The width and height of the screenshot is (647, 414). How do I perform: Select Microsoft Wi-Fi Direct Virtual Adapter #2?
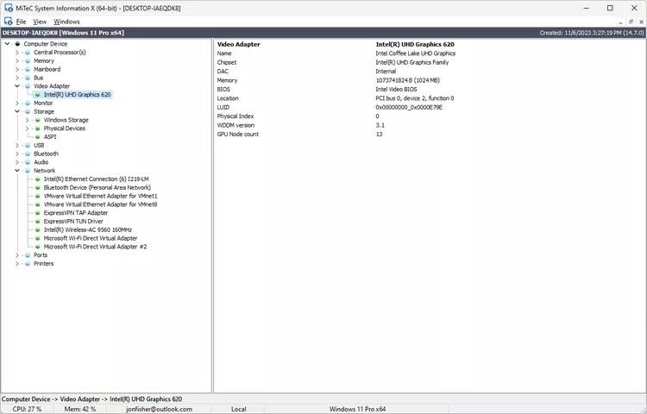[95, 247]
